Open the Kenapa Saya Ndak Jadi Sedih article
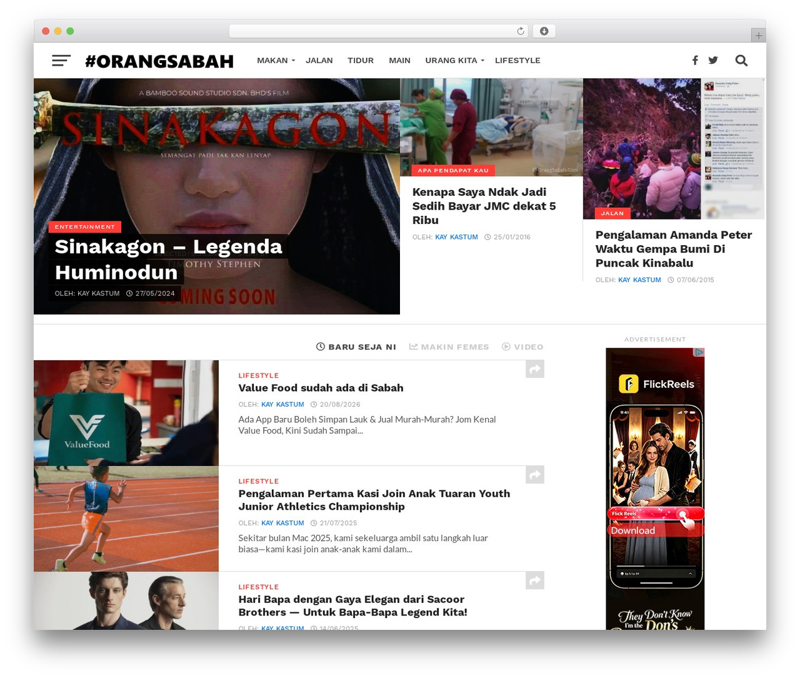Image resolution: width=800 pixels, height=678 pixels. coord(484,206)
